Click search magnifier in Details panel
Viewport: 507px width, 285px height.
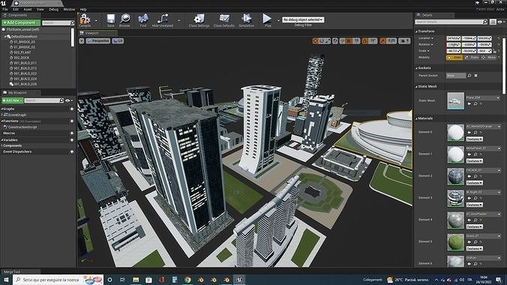coord(485,22)
